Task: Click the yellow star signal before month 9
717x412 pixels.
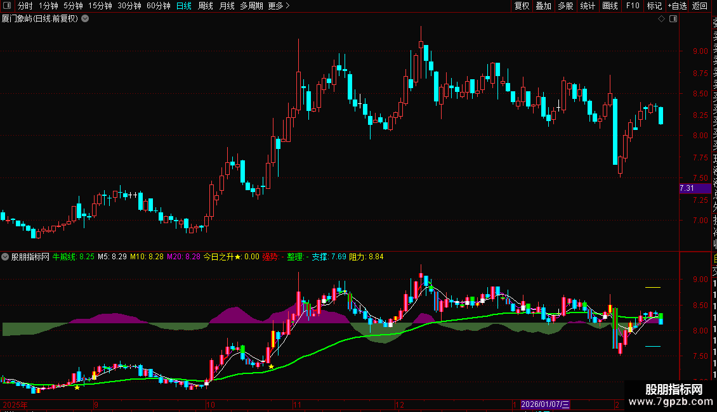Action: click(77, 387)
